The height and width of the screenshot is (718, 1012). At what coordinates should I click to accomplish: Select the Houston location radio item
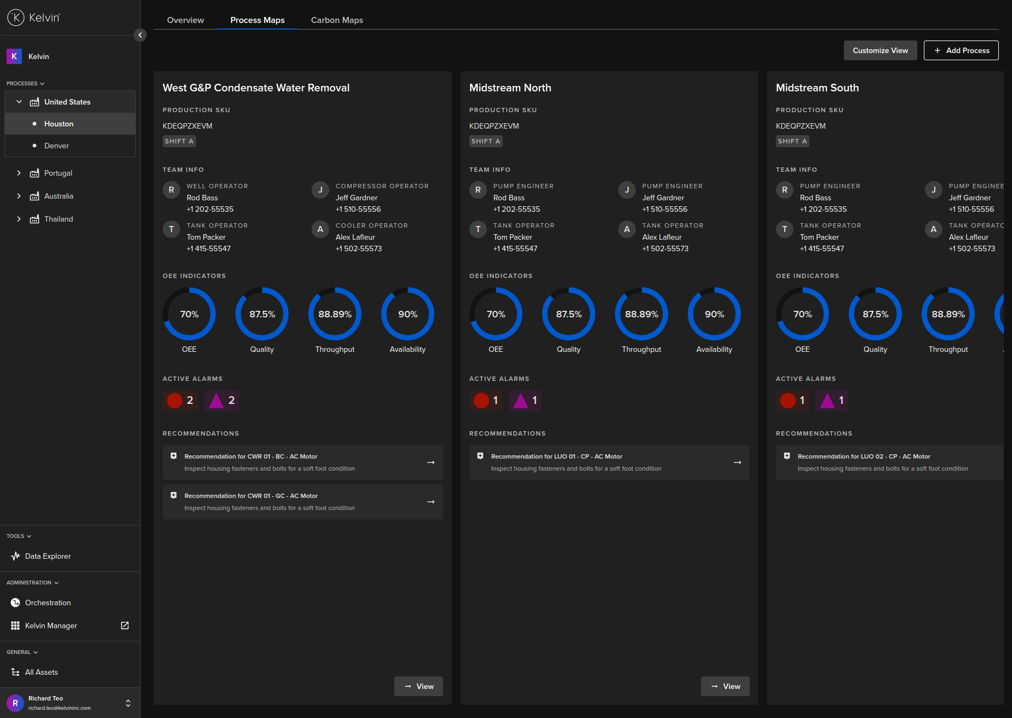coord(59,124)
